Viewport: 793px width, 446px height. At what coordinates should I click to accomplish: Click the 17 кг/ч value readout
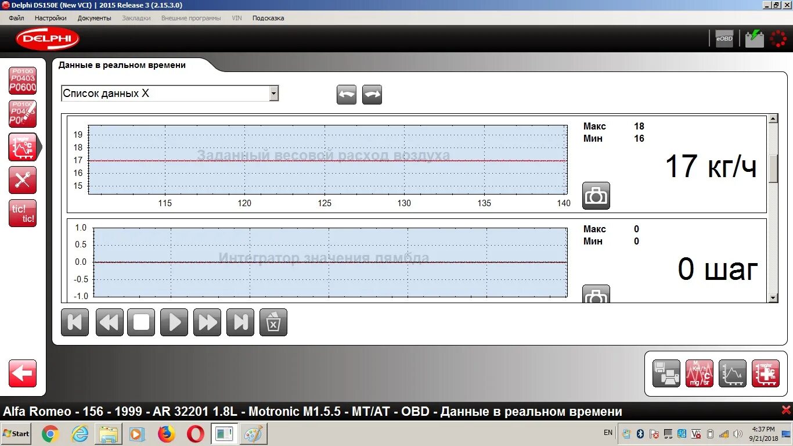711,167
